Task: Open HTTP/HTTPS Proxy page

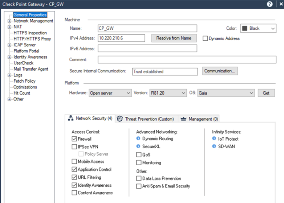Action: pyautogui.click(x=32, y=39)
